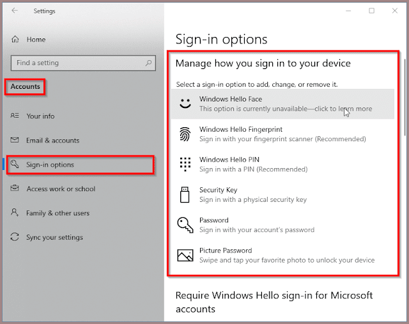Expand Windows Hello Fingerprint option
This screenshot has height=324, width=409.
(282, 134)
